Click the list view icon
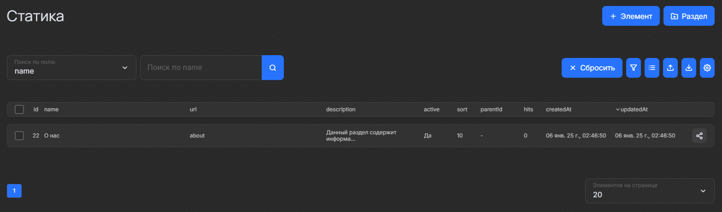Viewport: 722px width, 212px height. 652,68
